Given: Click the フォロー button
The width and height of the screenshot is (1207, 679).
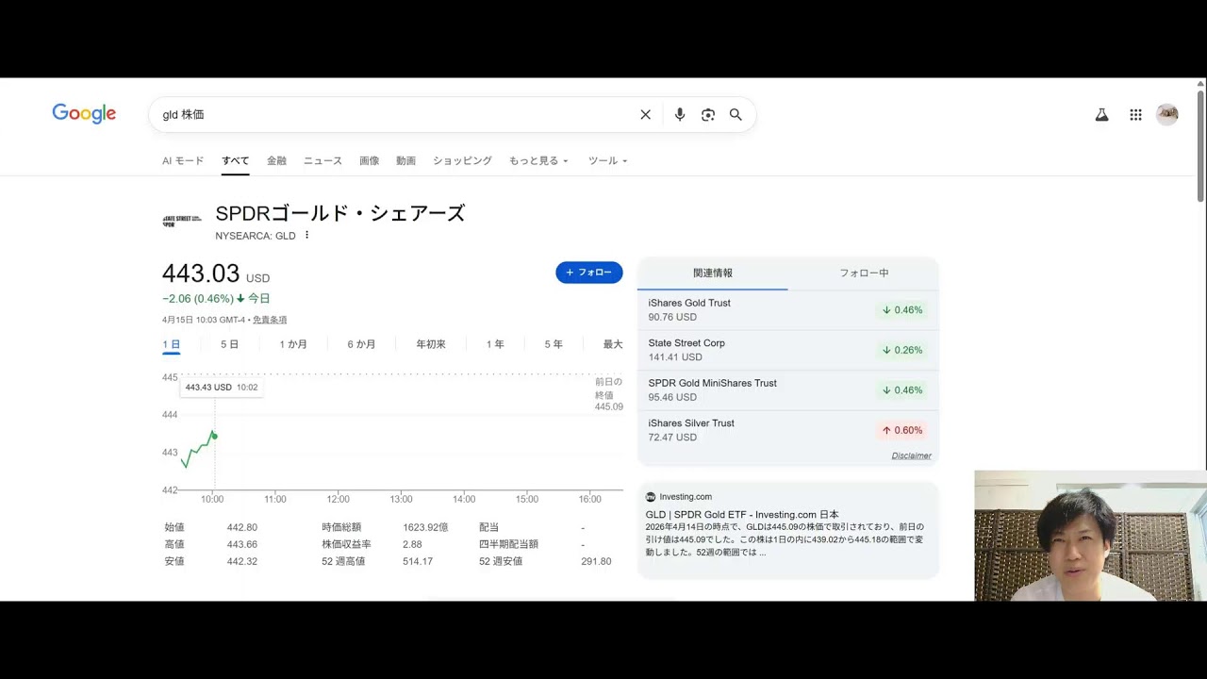Looking at the screenshot, I should 589,273.
